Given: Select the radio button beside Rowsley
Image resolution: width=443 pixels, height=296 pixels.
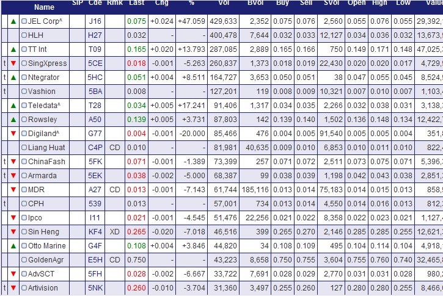Looking at the screenshot, I should point(24,120).
